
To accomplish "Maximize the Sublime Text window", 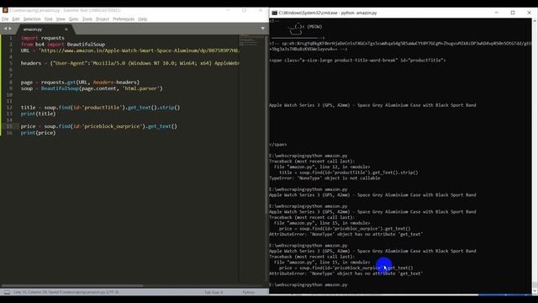I will coord(245,10).
